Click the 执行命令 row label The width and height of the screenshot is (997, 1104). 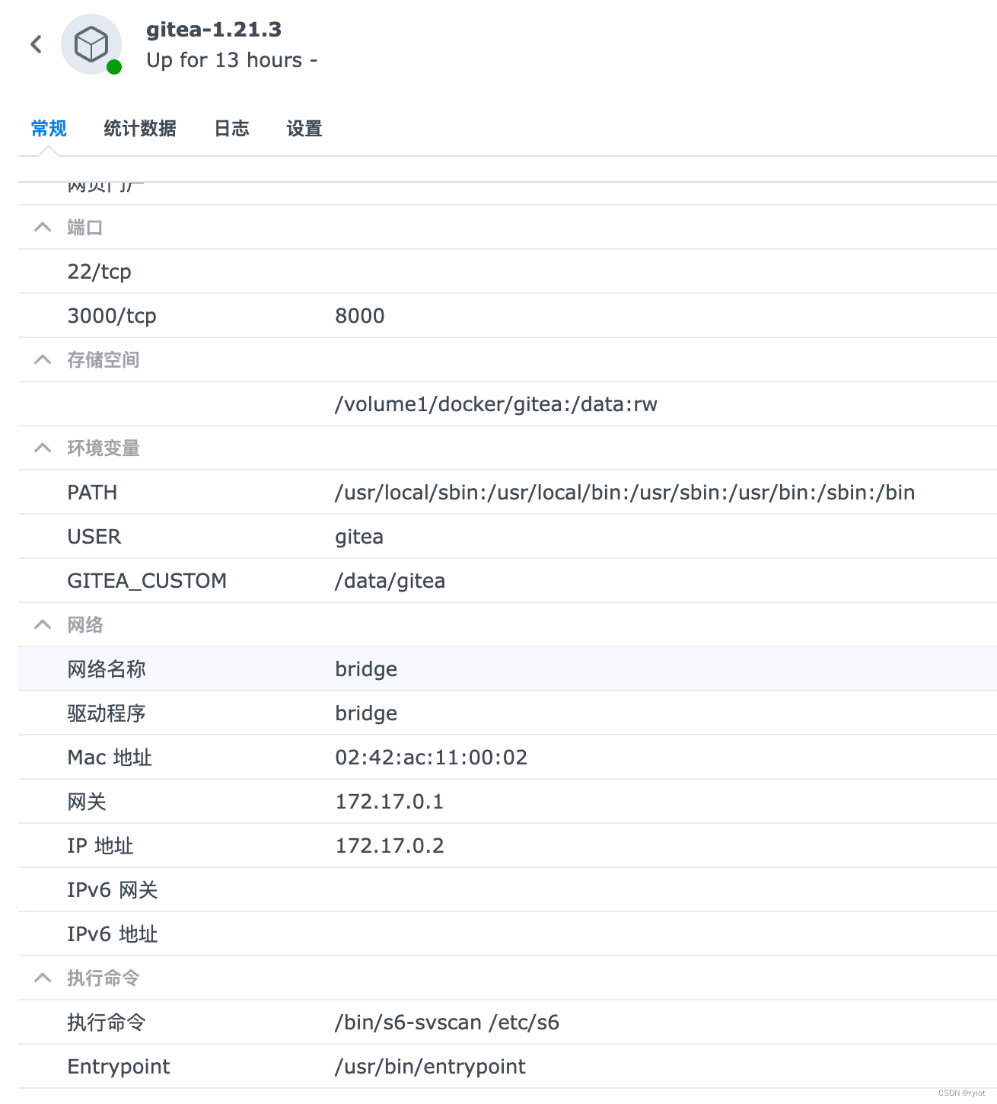pyautogui.click(x=107, y=1023)
